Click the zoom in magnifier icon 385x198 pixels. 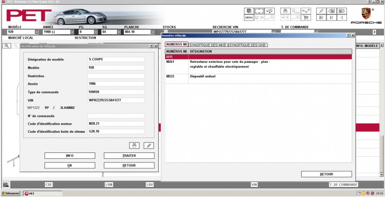click(7, 46)
